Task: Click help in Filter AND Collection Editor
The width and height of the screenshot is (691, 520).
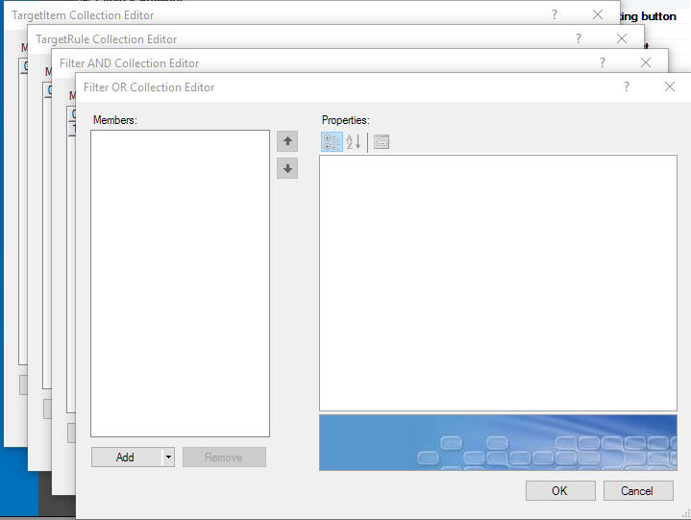Action: tap(603, 62)
